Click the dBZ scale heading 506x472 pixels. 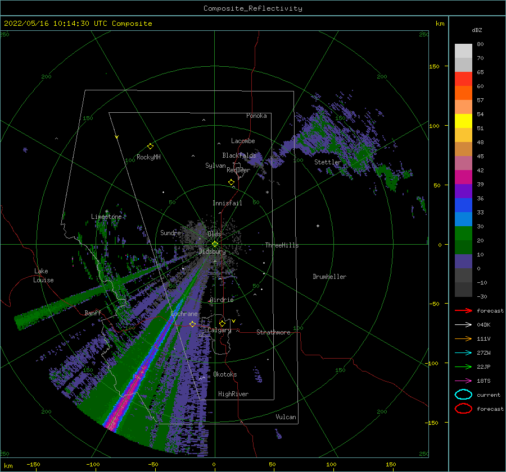click(477, 30)
